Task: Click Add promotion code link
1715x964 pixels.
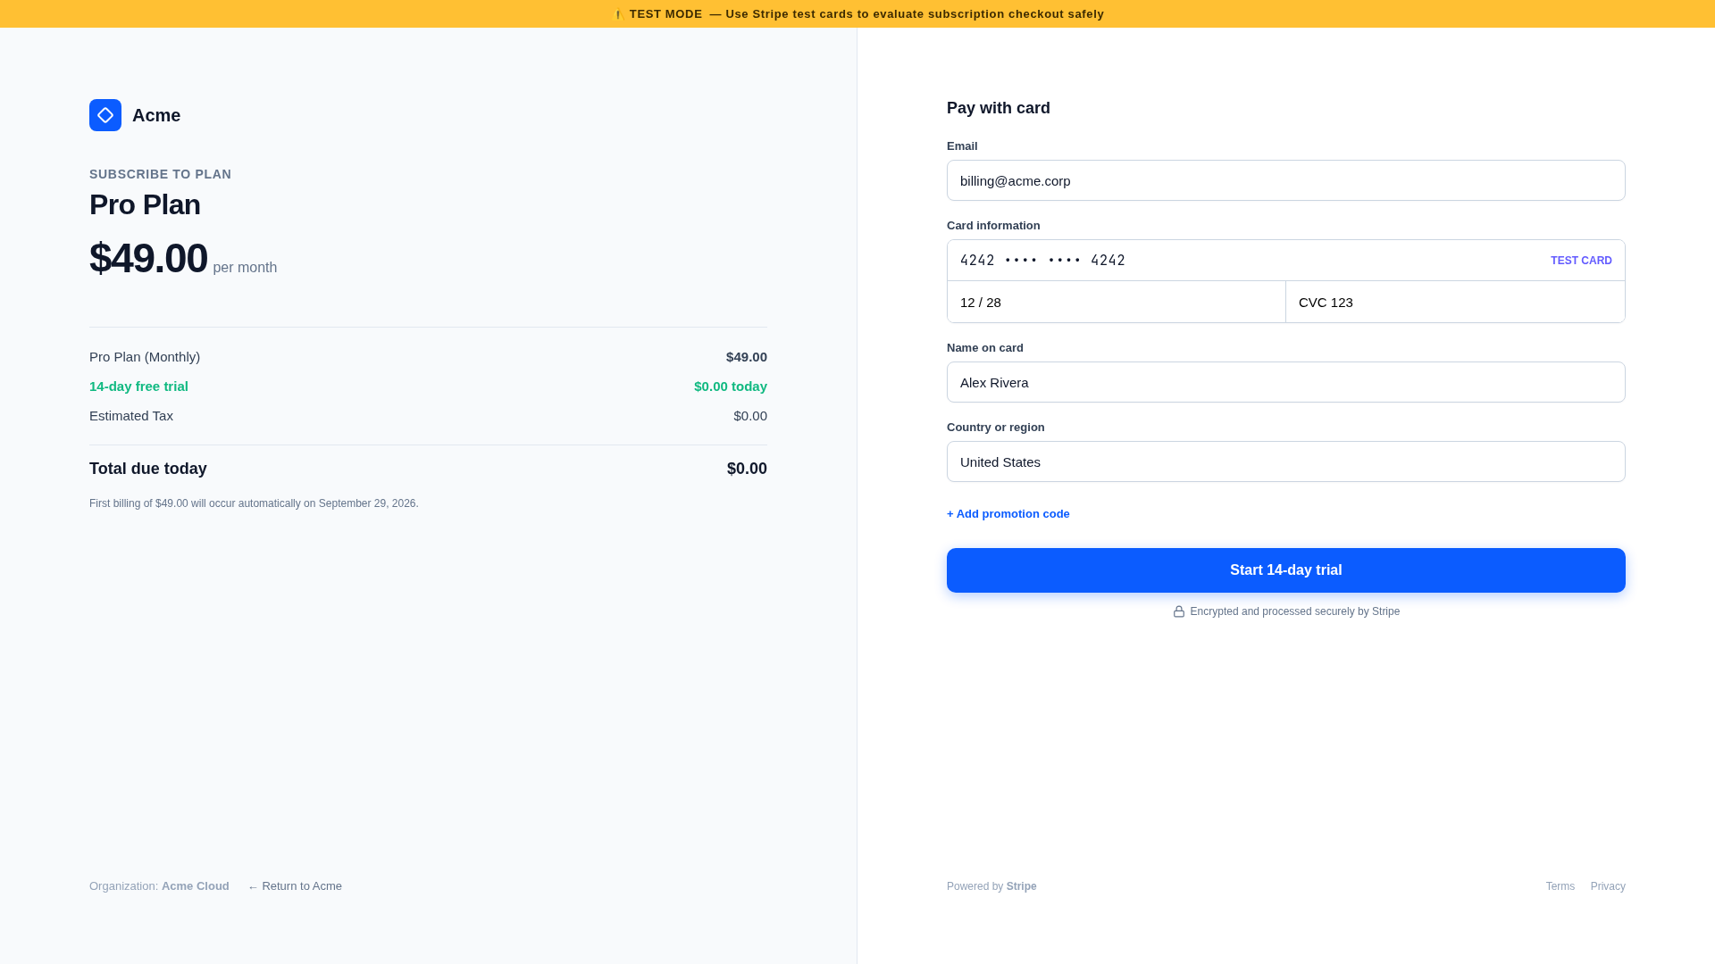Action: click(1008, 514)
